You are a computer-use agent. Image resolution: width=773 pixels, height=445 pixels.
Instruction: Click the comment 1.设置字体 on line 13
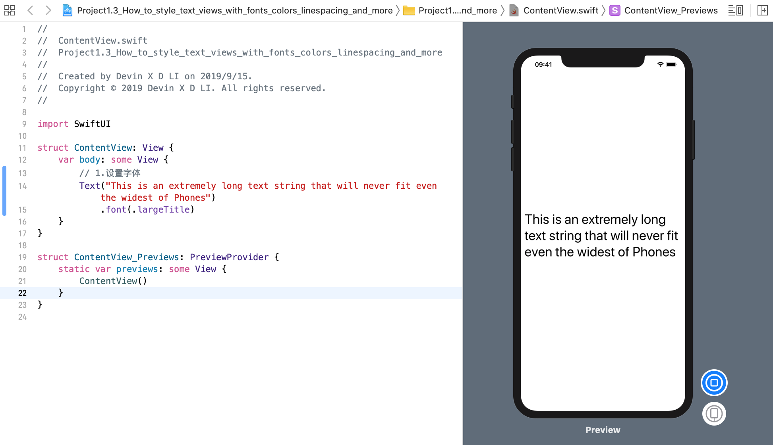coord(110,173)
